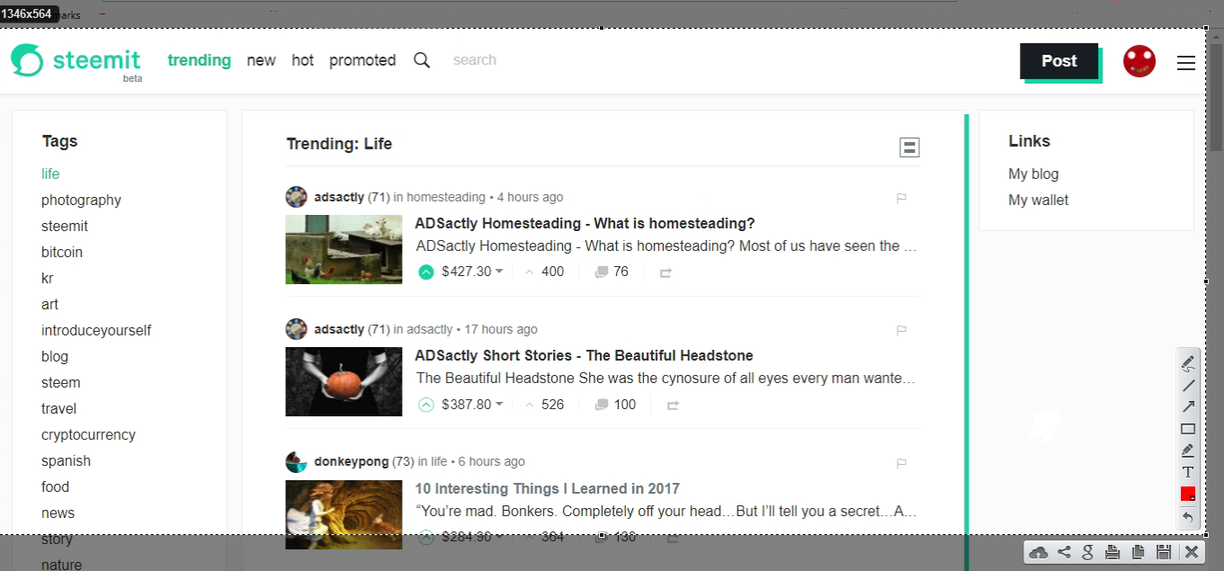
Task: Open the 76 comments on Homesteading post
Action: point(612,272)
